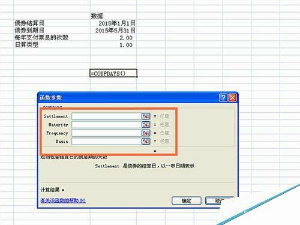Click the Frequency range selector icon
The height and width of the screenshot is (225, 300).
pyautogui.click(x=146, y=133)
